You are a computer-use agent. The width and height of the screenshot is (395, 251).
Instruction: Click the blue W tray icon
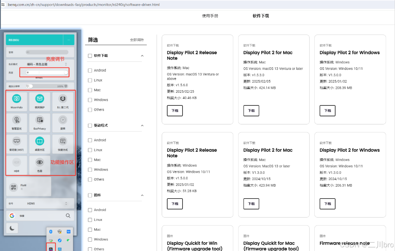[69, 232]
